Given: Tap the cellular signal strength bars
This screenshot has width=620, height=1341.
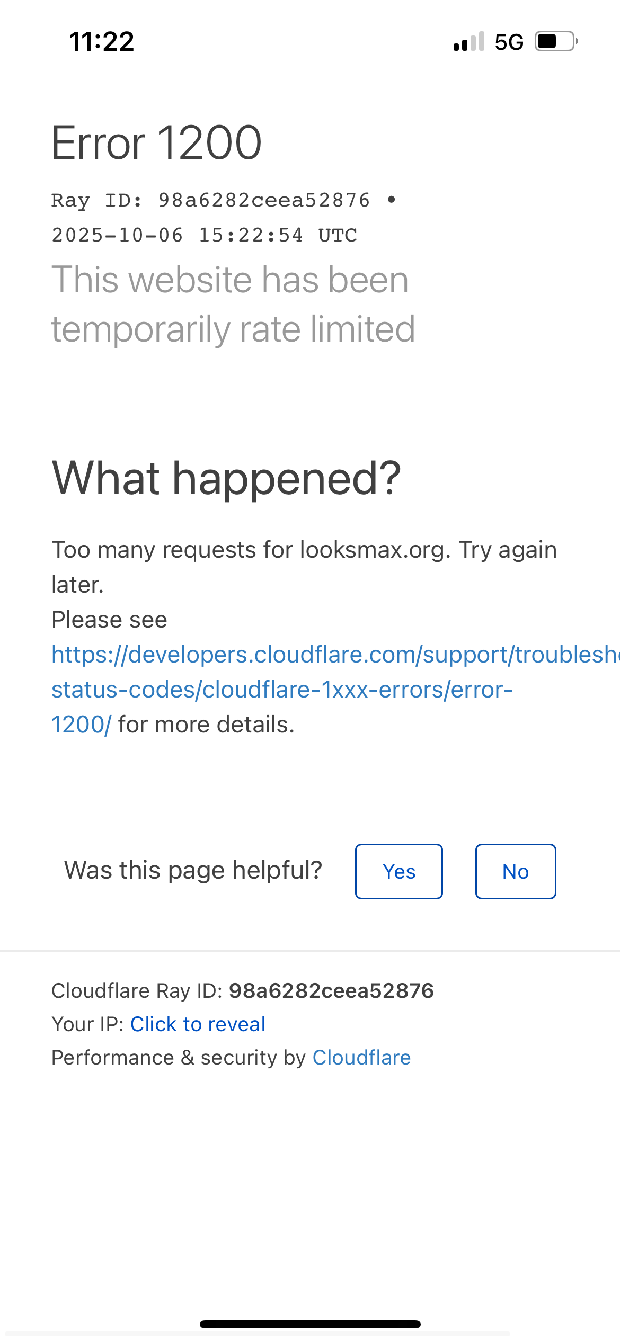Looking at the screenshot, I should (x=469, y=42).
